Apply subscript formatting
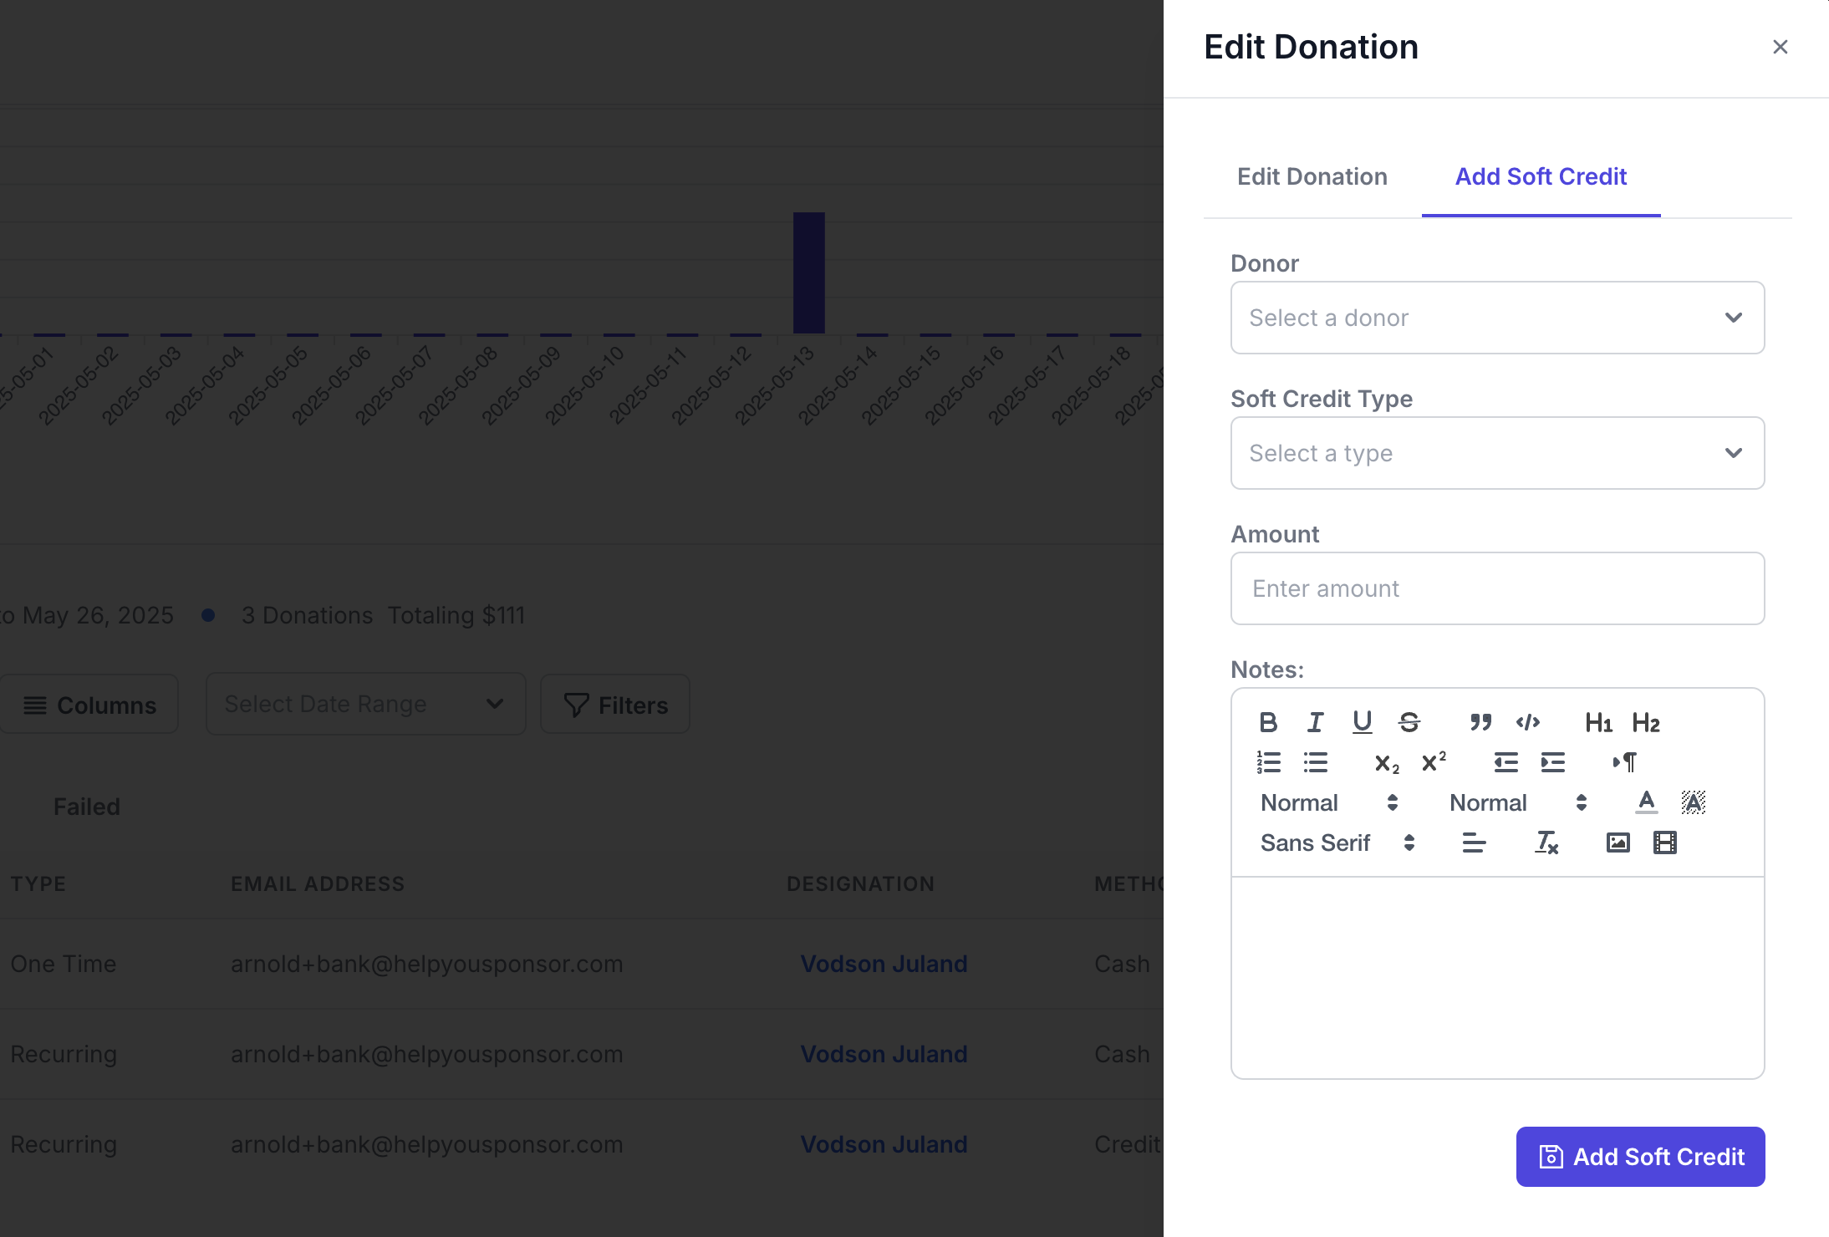This screenshot has height=1237, width=1829. coord(1387,762)
